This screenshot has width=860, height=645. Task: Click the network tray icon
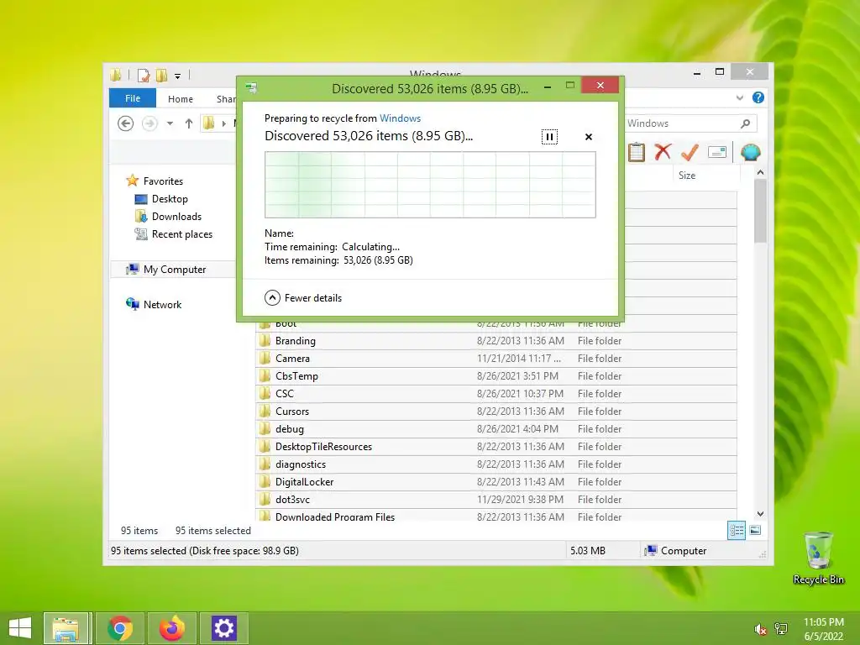(x=781, y=629)
